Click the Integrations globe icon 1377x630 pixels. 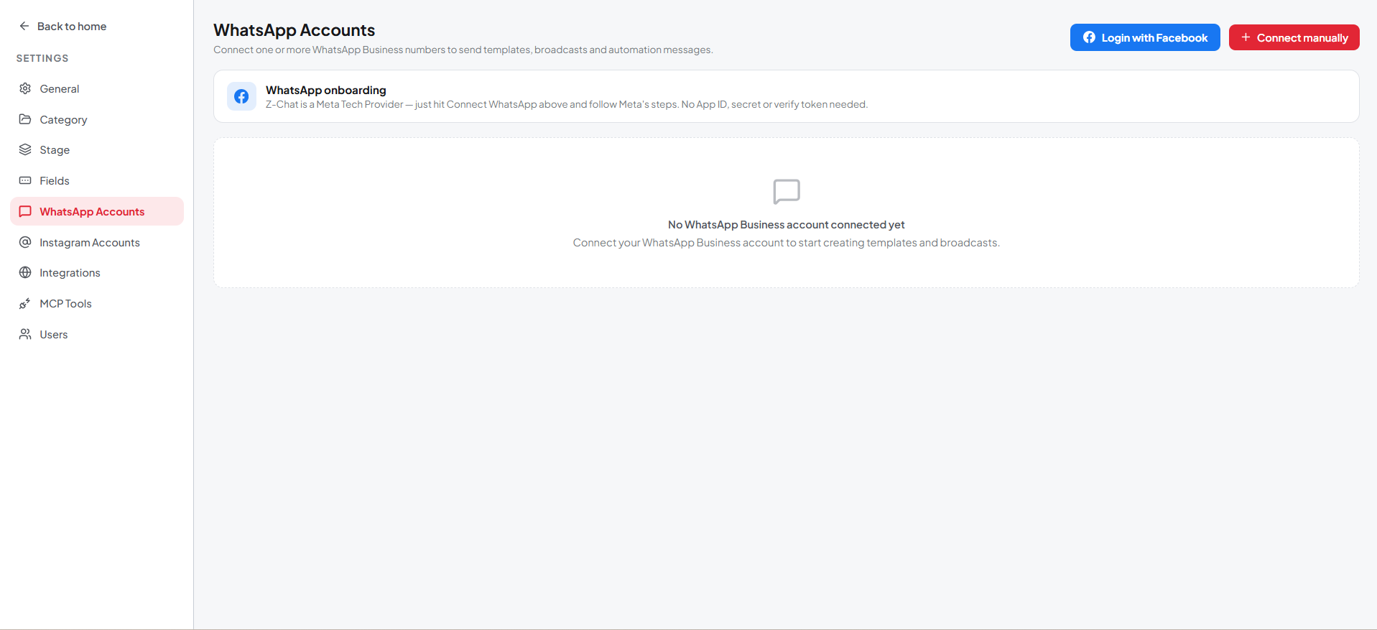[25, 272]
